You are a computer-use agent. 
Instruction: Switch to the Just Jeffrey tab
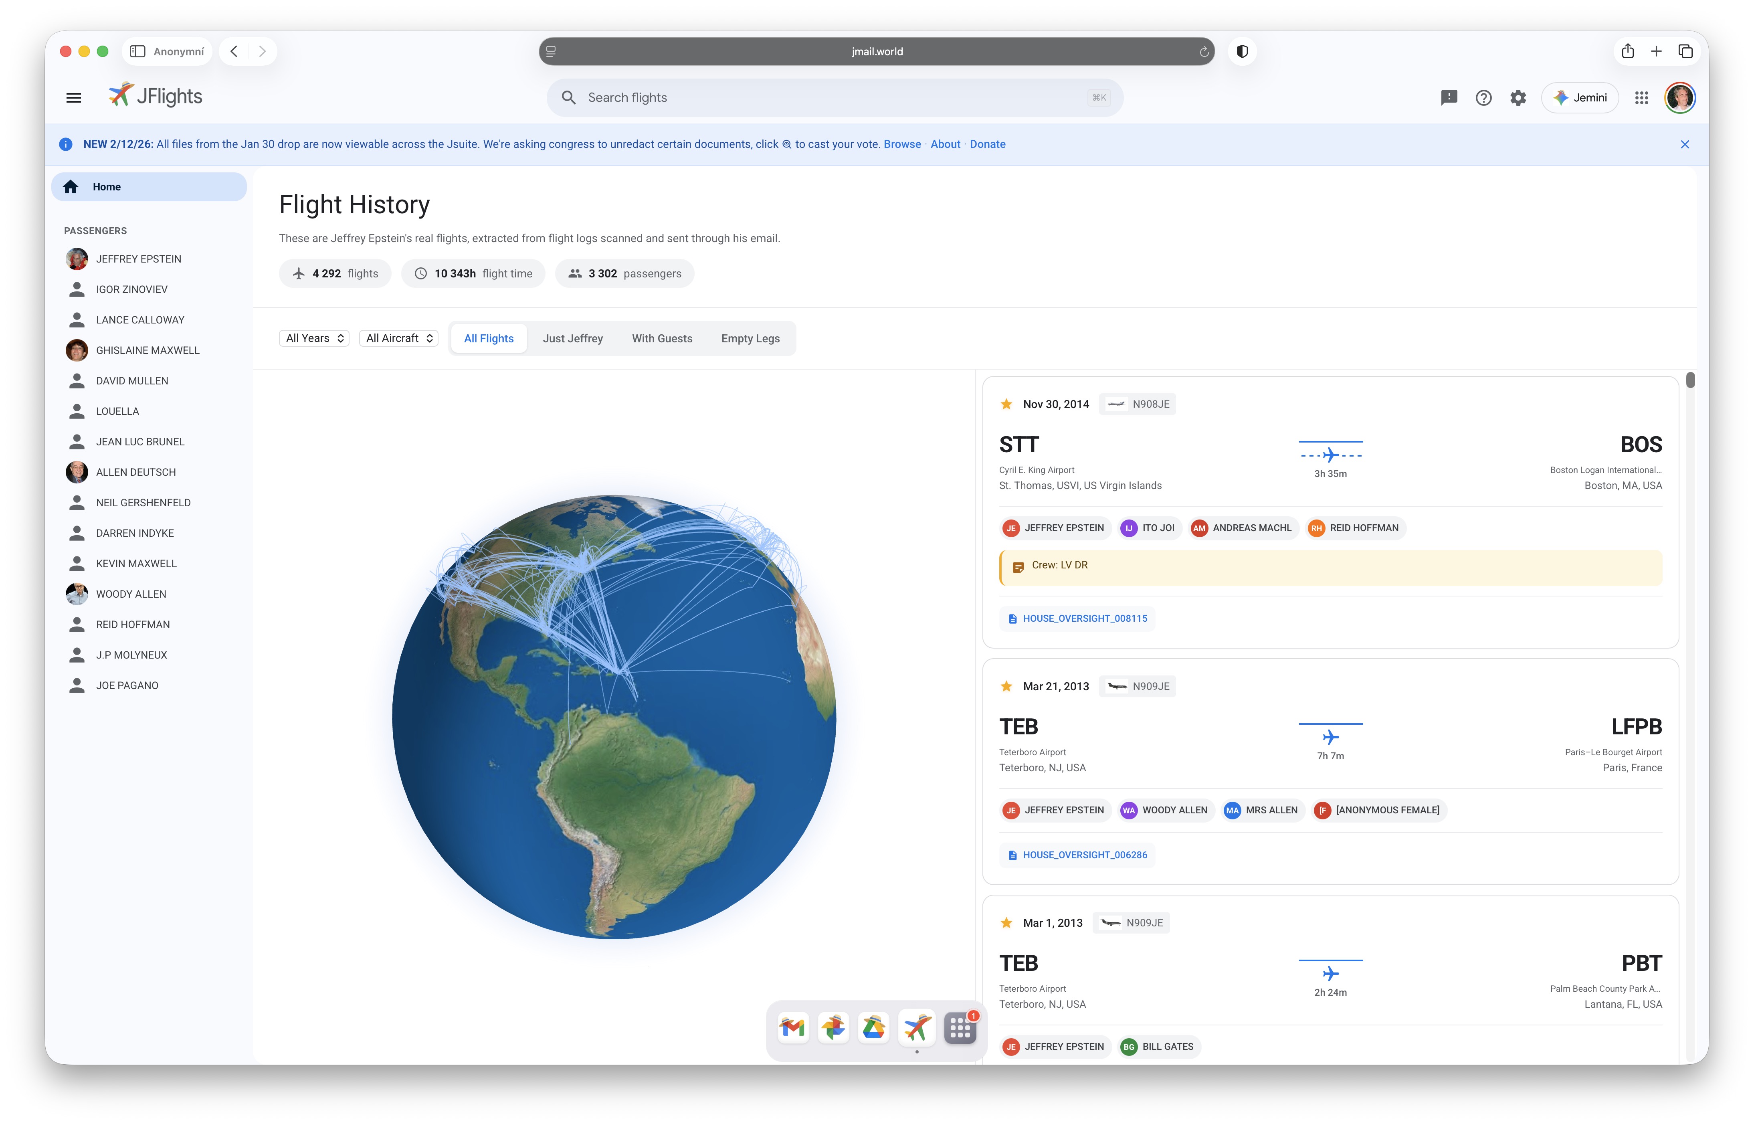coord(573,339)
